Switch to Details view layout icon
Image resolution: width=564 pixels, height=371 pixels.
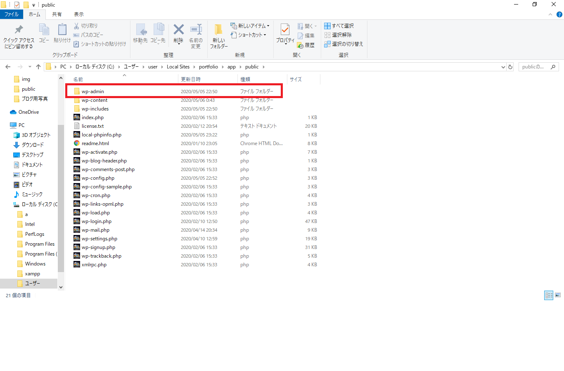[x=549, y=295]
